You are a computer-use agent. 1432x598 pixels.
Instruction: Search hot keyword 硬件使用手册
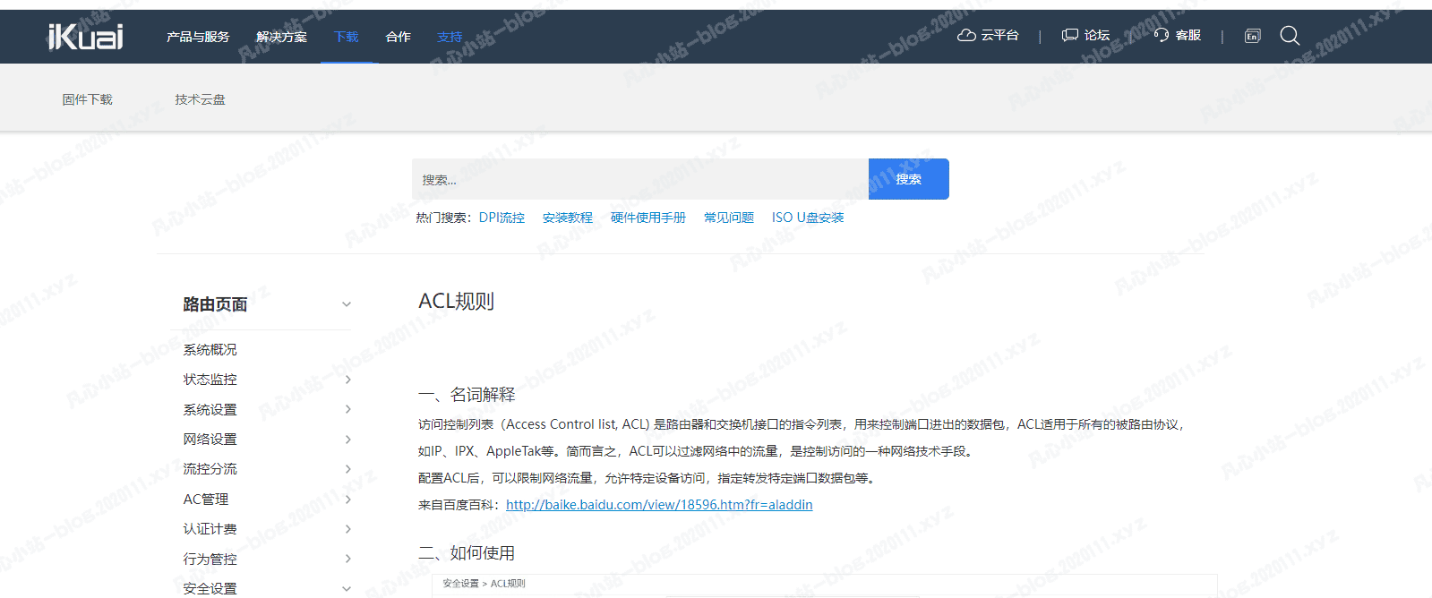click(647, 218)
